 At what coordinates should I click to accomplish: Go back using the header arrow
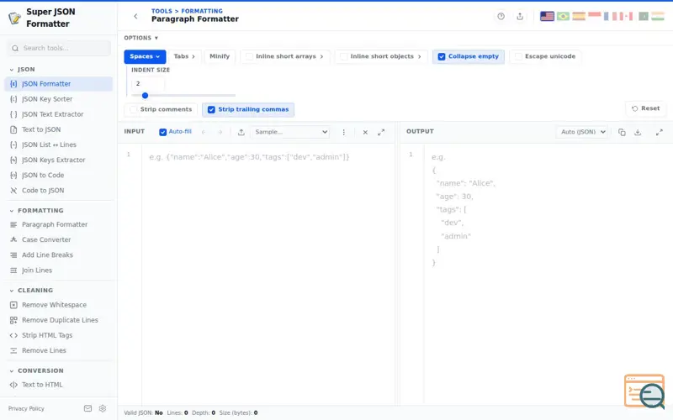click(x=135, y=16)
